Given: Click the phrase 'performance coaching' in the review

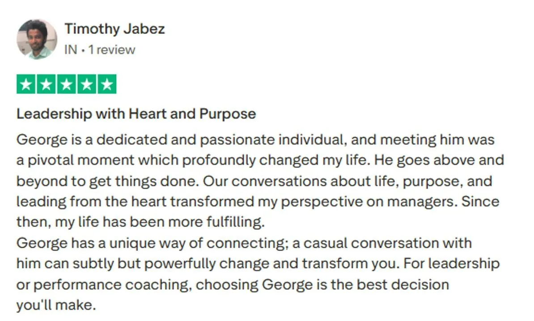Looking at the screenshot, I should pos(111,285).
